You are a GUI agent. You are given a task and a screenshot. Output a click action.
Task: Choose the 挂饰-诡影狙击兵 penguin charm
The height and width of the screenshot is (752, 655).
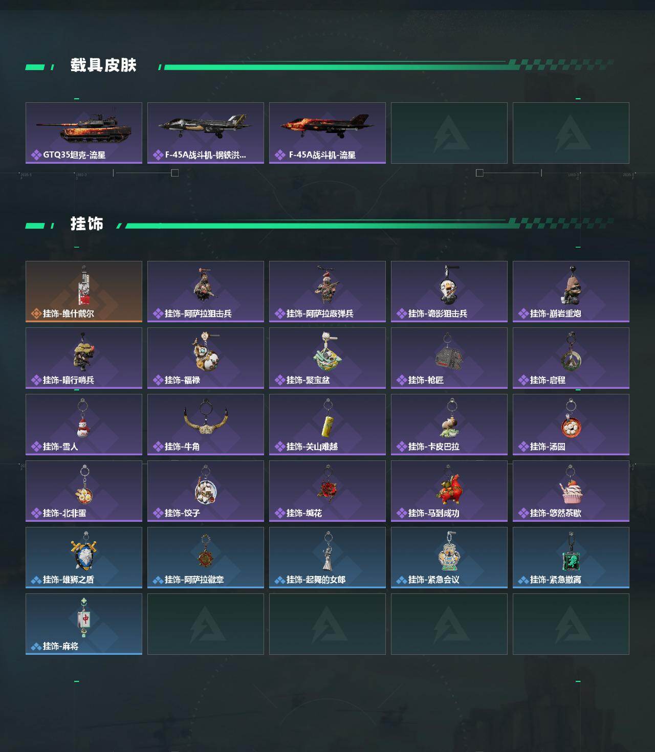point(449,292)
